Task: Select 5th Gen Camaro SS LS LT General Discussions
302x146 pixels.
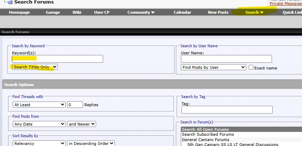Action: click(x=242, y=144)
